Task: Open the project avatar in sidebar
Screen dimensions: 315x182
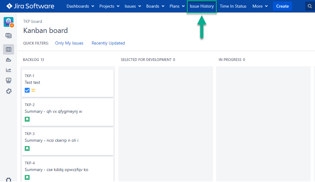Action: 9,22
